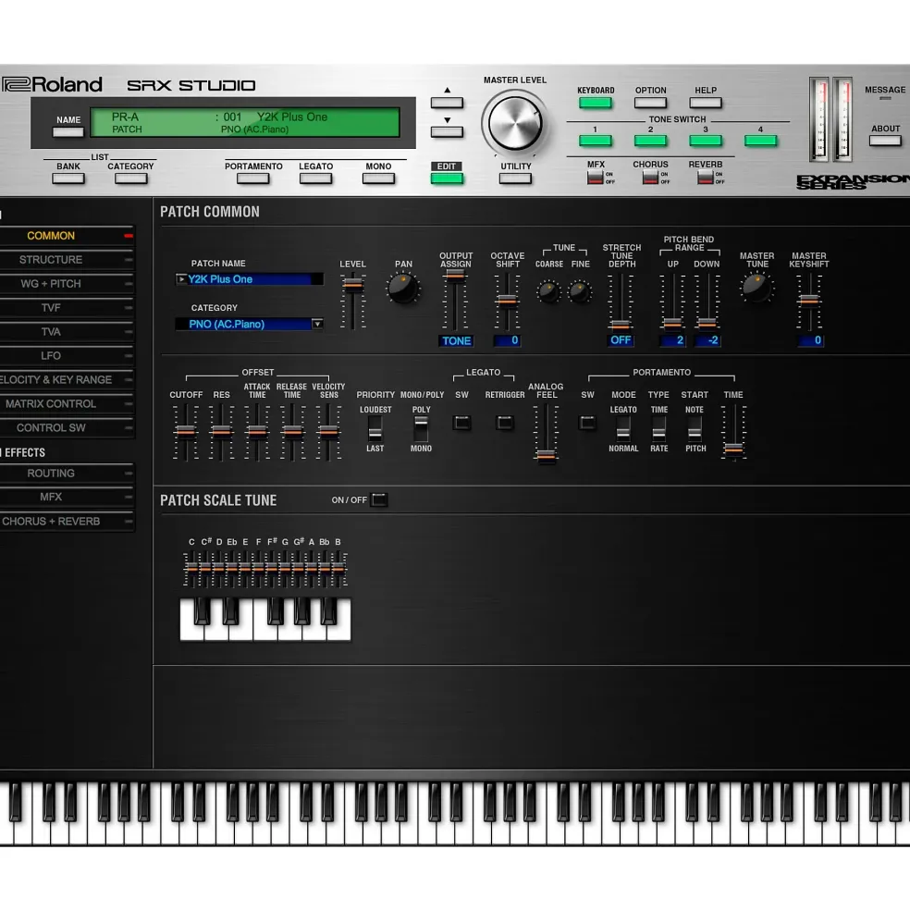
Task: Click the Stretch Tune Depth OFF value
Action: tap(621, 340)
